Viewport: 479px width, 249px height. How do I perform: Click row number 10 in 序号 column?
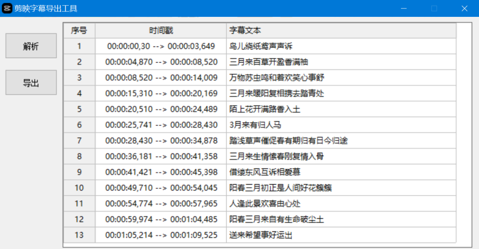pyautogui.click(x=79, y=188)
